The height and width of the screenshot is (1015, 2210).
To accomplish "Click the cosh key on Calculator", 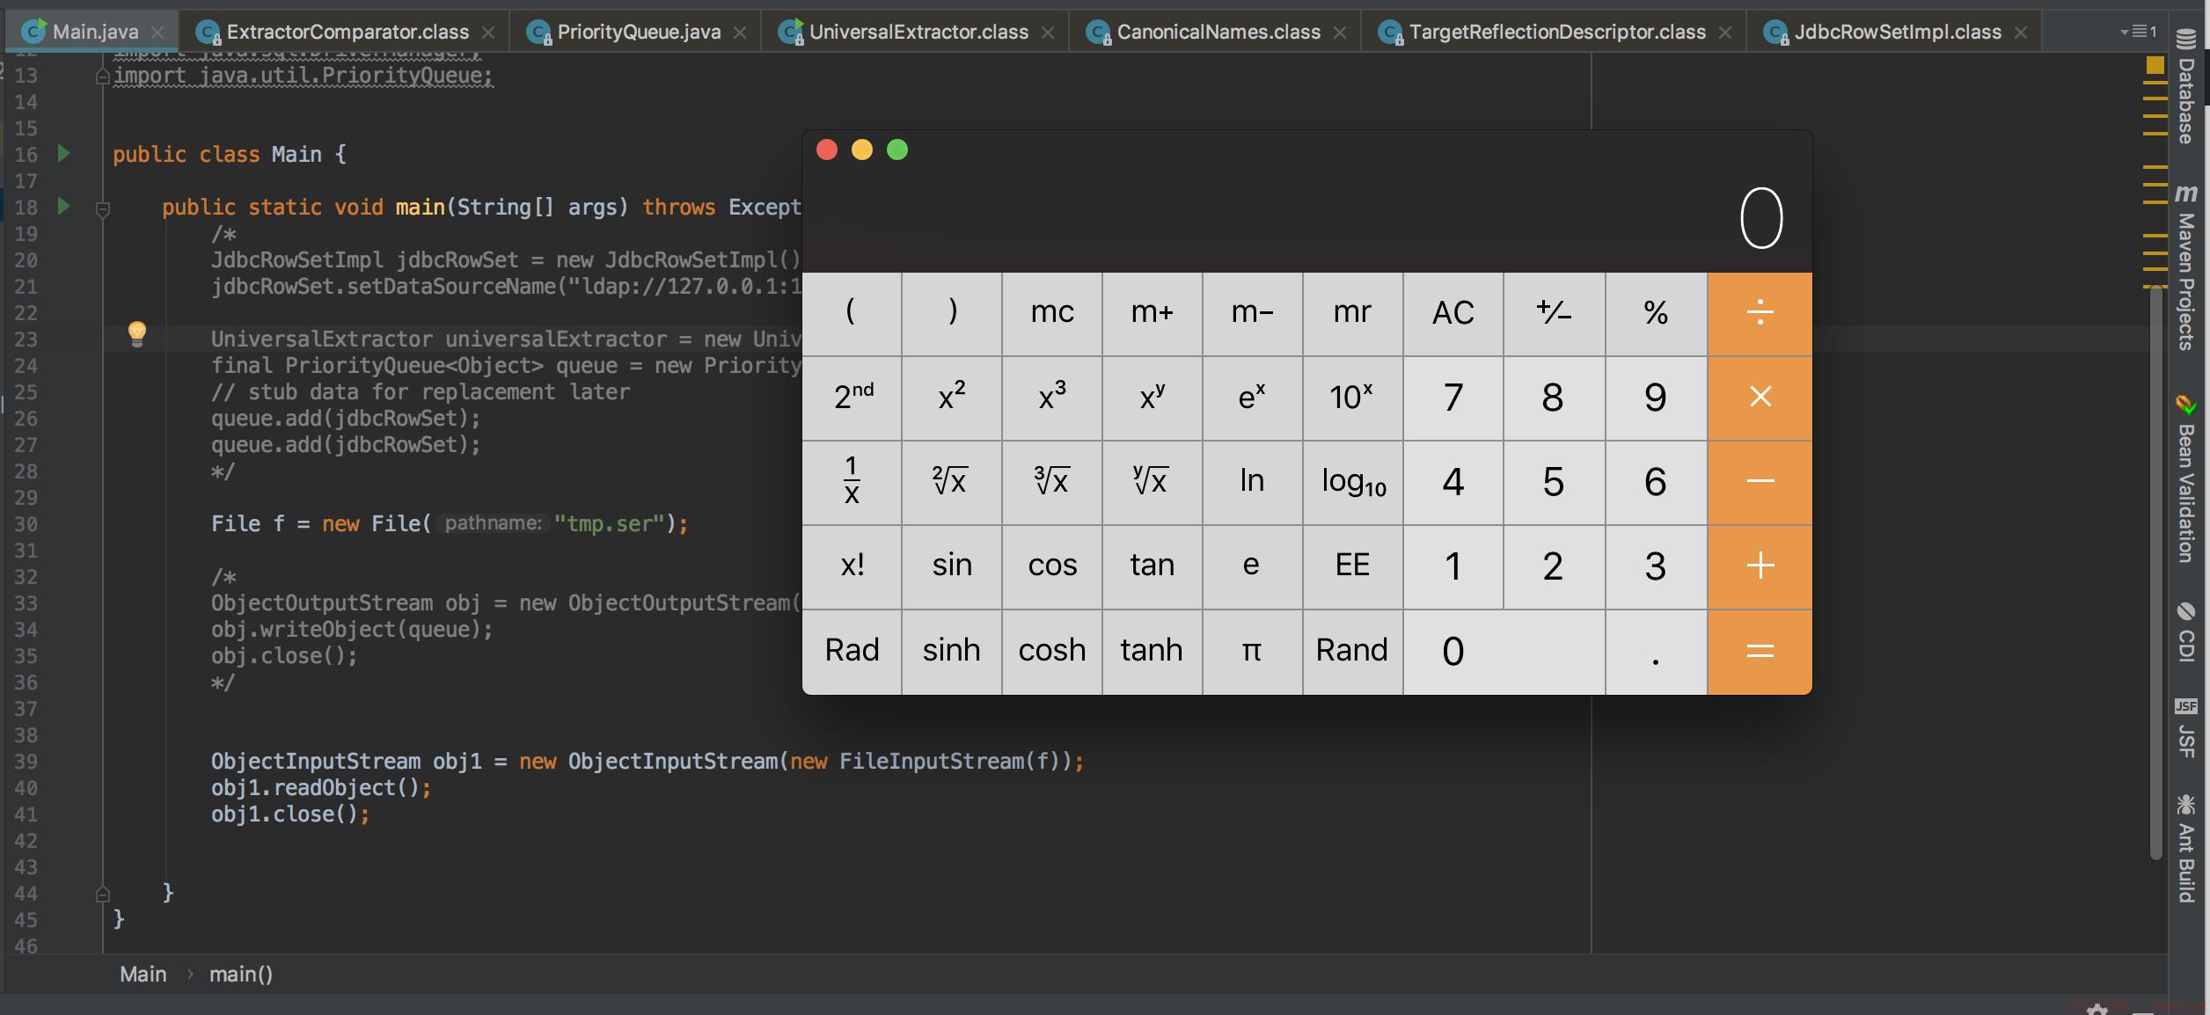I will tap(1052, 652).
